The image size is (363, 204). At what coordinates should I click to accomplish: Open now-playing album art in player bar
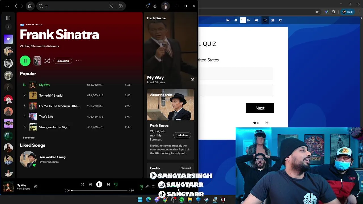click(x=8, y=187)
